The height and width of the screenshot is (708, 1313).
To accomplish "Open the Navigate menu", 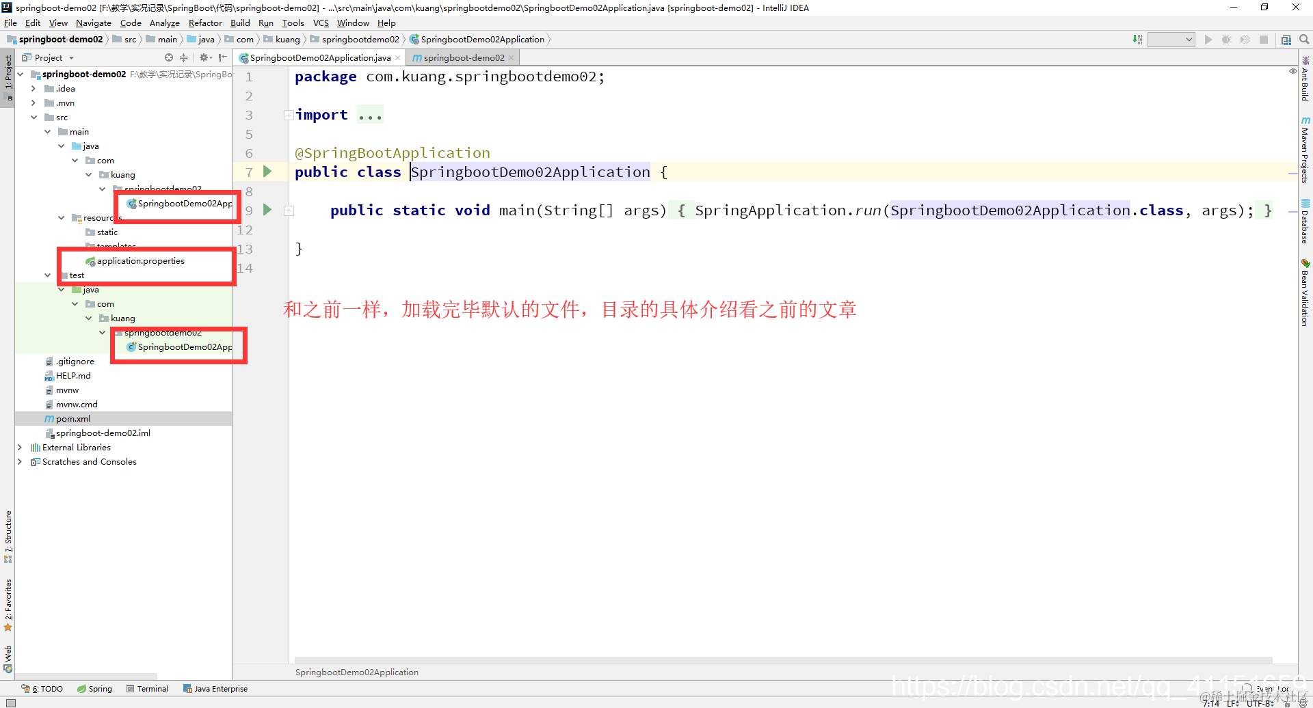I will (x=93, y=23).
